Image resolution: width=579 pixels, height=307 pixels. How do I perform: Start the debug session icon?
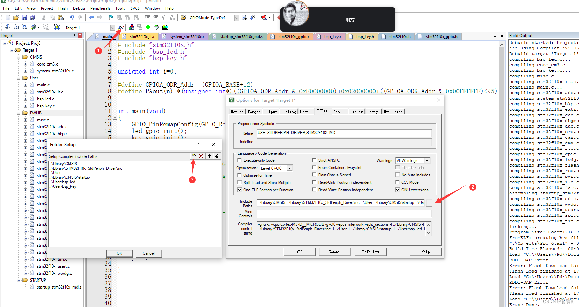(264, 17)
